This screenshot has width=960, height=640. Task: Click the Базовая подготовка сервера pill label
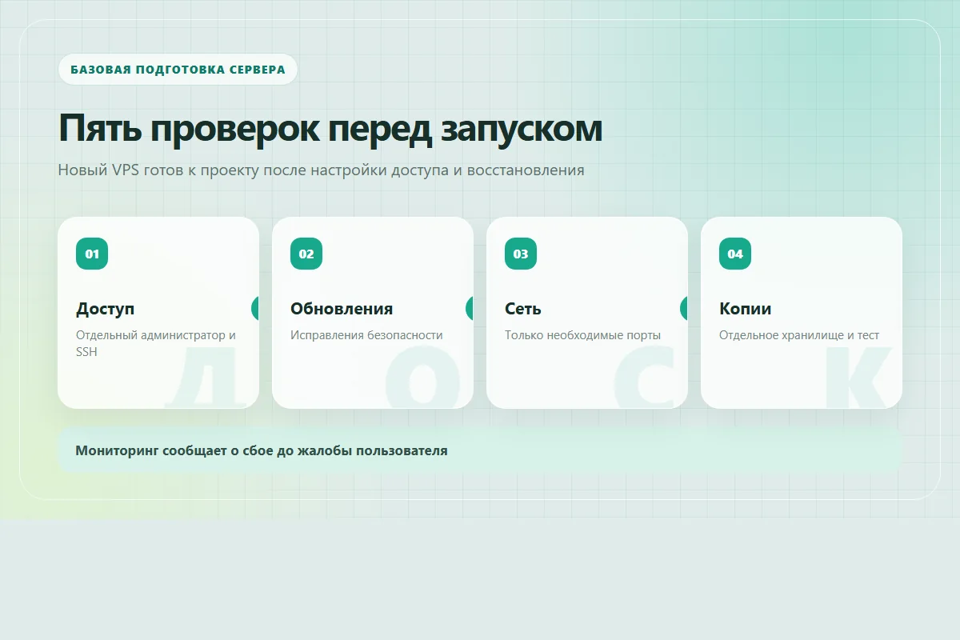(x=178, y=69)
